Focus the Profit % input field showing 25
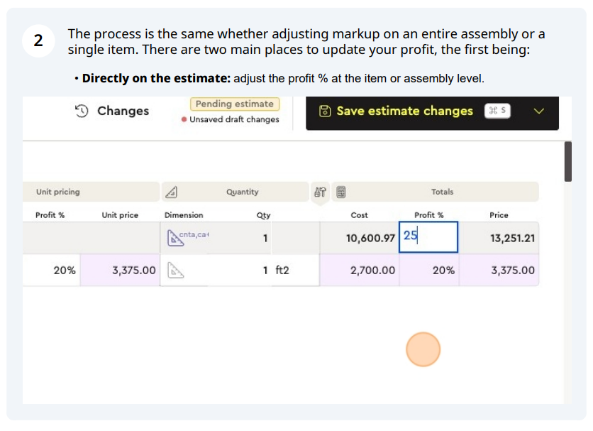This screenshot has width=593, height=431. coord(428,237)
